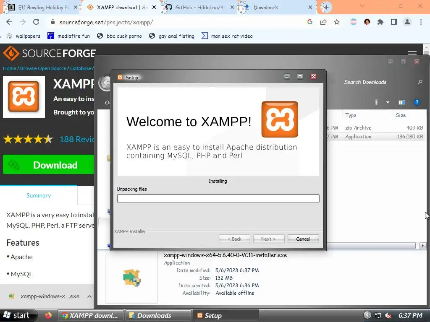Go back using Chrome's back arrow

[9, 22]
